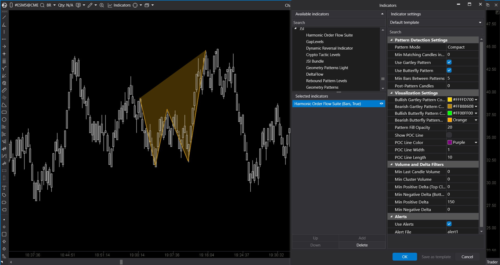This screenshot has height=265, width=500.
Task: Open the Default template dropdown
Action: 436,22
